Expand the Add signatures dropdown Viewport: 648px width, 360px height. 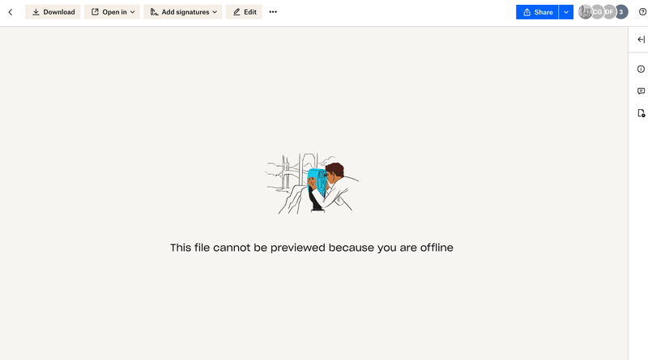pyautogui.click(x=183, y=12)
